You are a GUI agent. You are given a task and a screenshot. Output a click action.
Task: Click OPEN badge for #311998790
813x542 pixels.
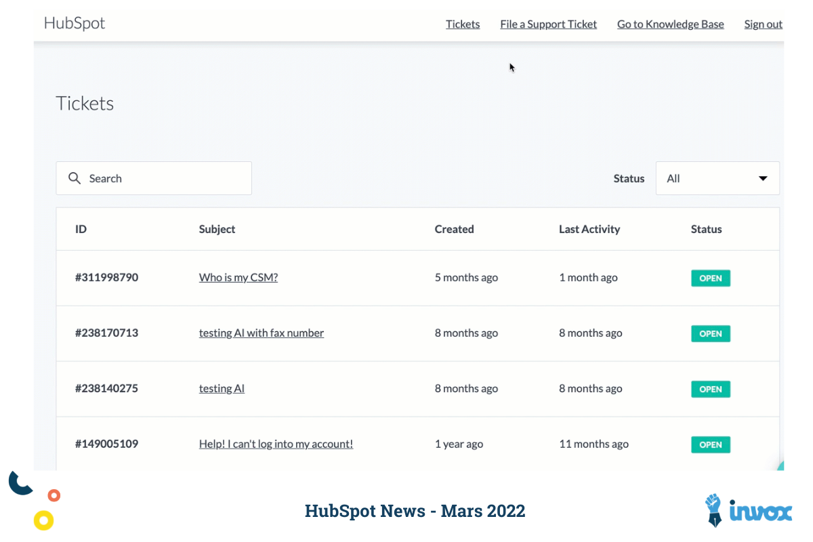pyautogui.click(x=711, y=278)
